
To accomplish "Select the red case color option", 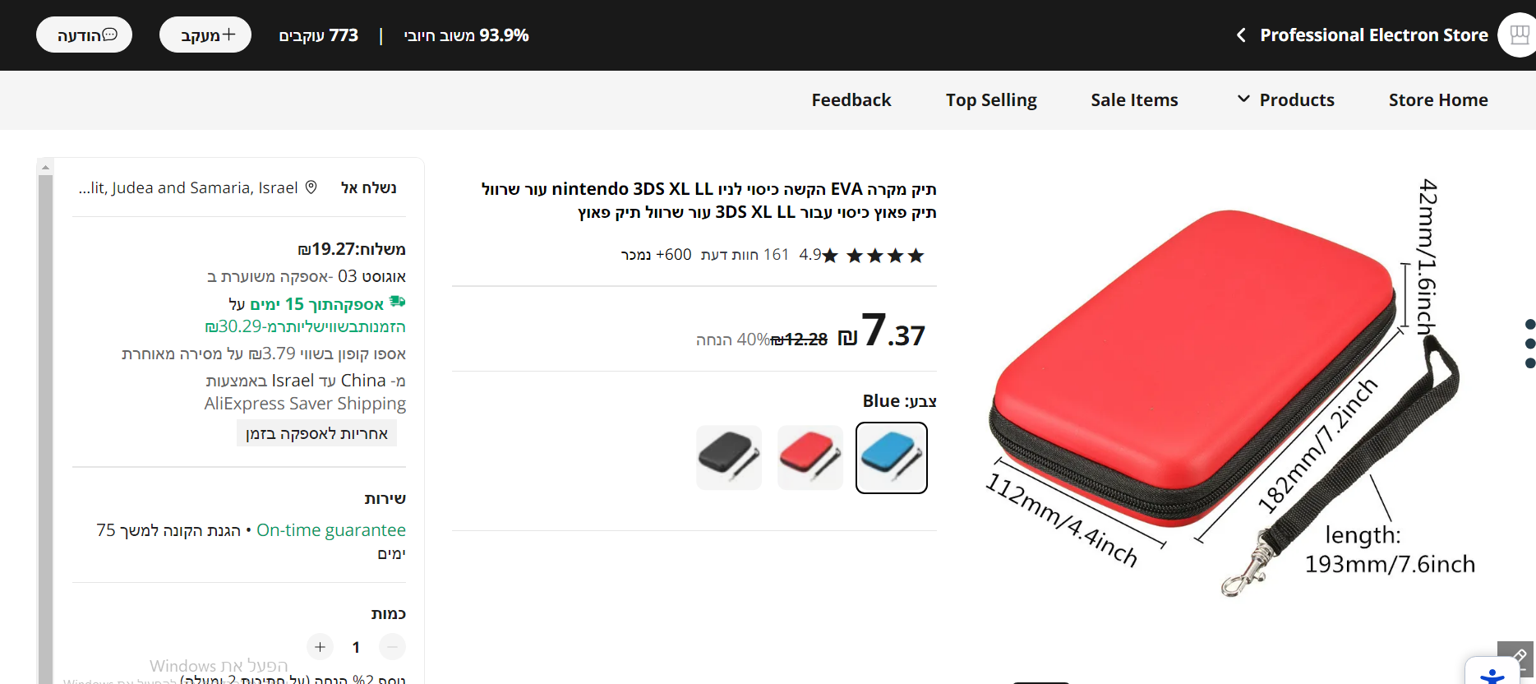I will (810, 458).
